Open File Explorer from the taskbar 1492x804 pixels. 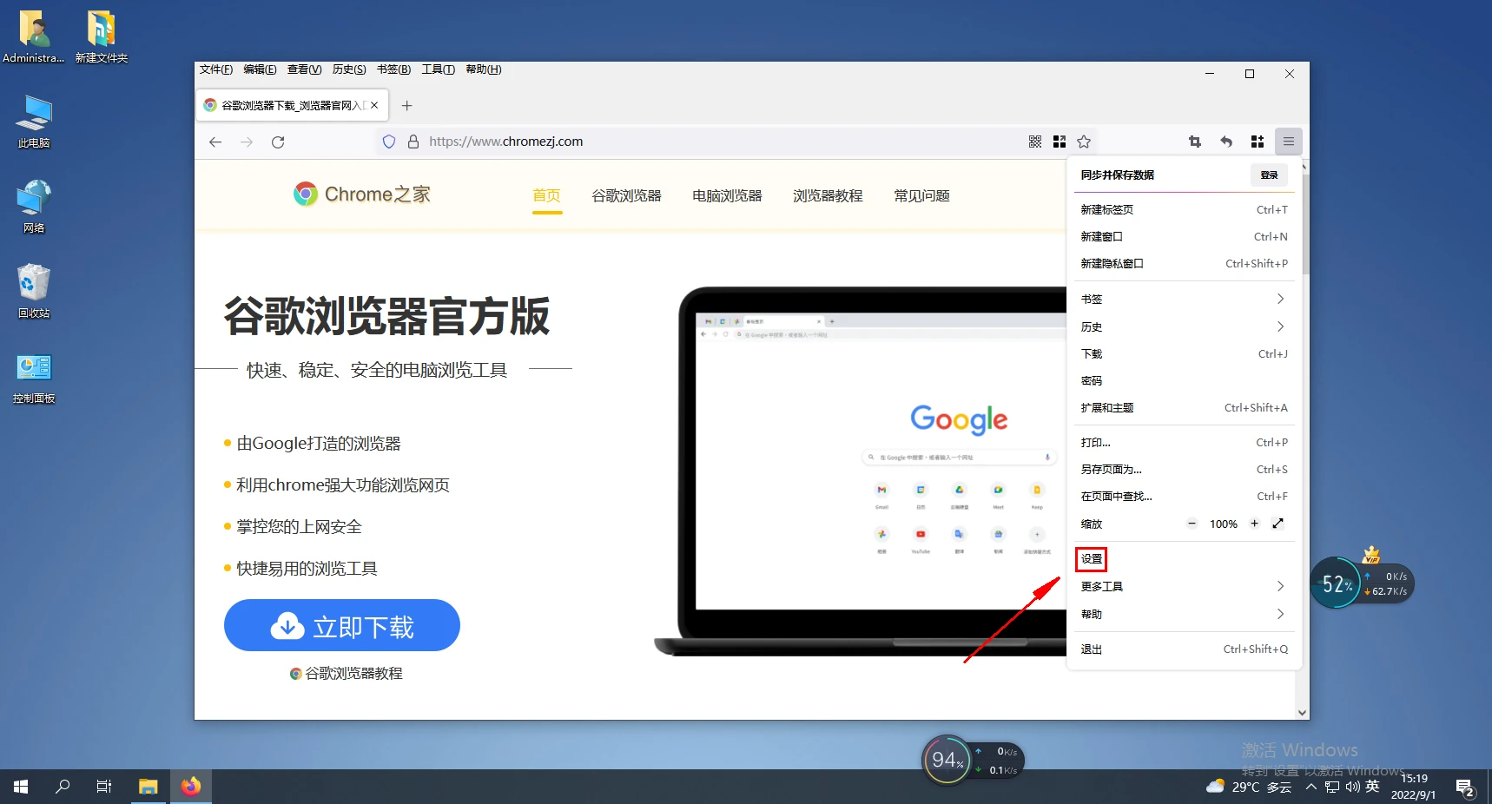(149, 787)
